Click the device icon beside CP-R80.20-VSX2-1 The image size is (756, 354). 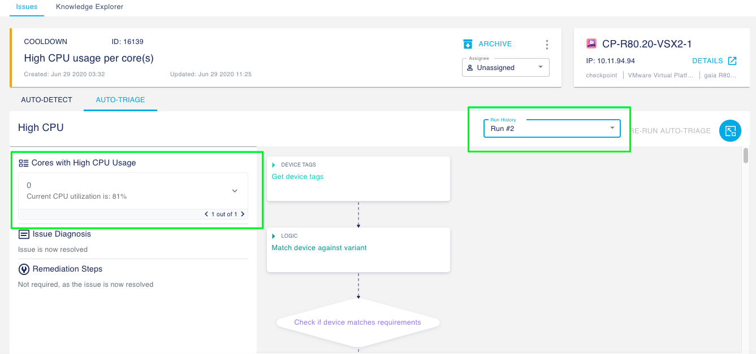click(591, 43)
